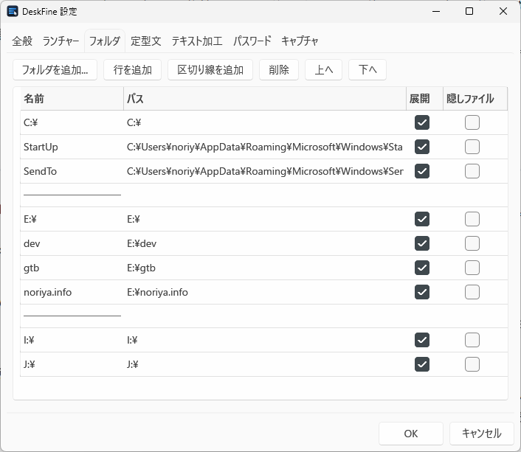The image size is (521, 452).
Task: Click the 隠しファイル column header
Action: click(475, 99)
